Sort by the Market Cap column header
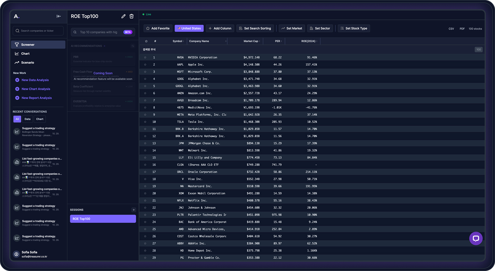This screenshot has width=495, height=271. (x=251, y=41)
